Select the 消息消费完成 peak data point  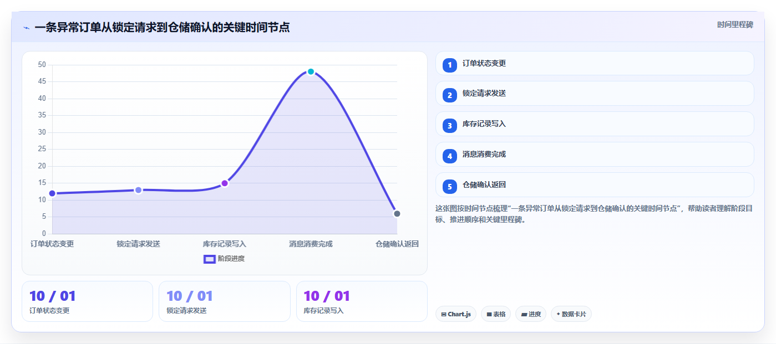click(311, 71)
